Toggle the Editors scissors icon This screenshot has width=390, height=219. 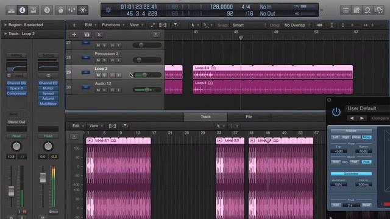click(x=83, y=10)
